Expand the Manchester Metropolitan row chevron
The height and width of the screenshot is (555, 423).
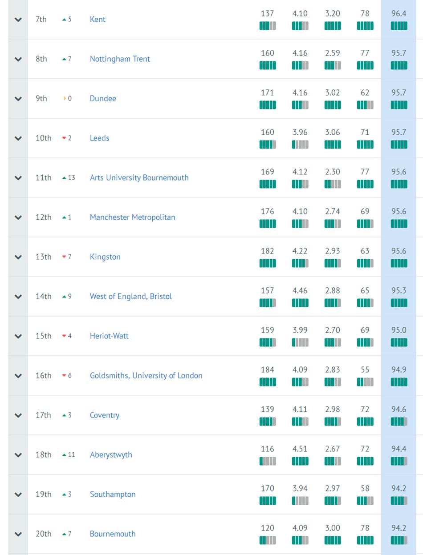(x=18, y=217)
